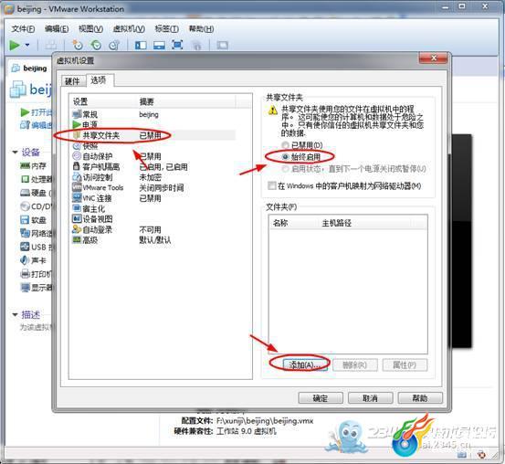
Task: Open the 帮助(H) menu
Action: point(201,28)
